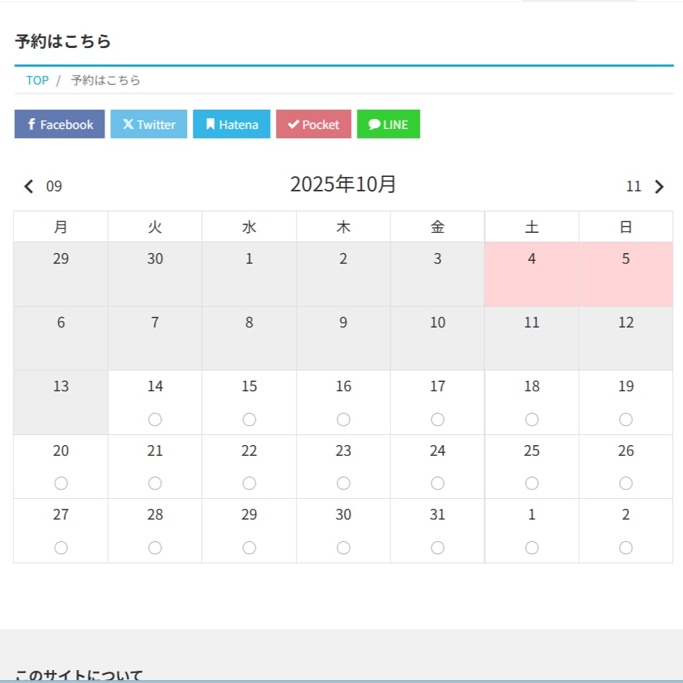Click the 金 weekday header

[x=437, y=227]
